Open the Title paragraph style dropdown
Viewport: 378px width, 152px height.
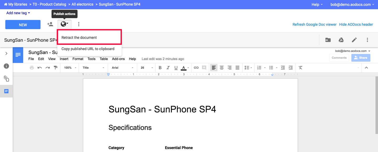[x=94, y=68]
